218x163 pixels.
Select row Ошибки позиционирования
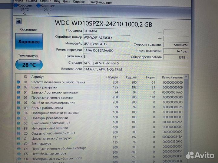point(100,102)
